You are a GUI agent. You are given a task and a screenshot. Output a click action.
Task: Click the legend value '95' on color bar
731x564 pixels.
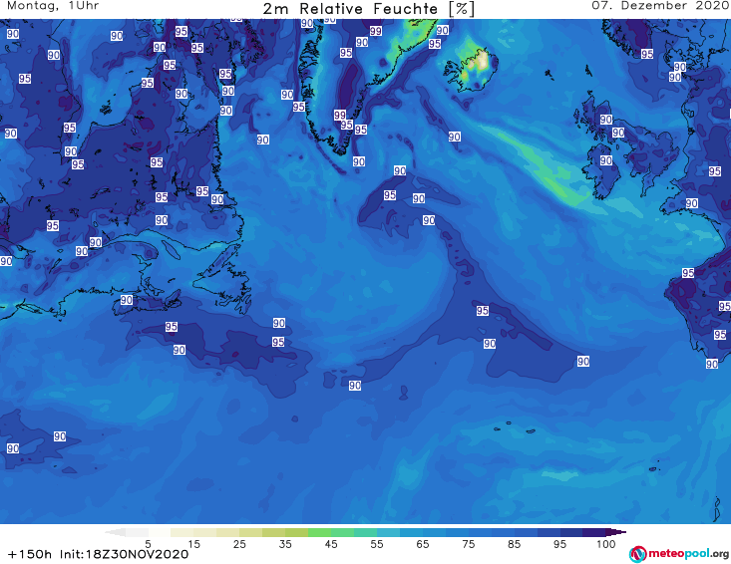559,544
